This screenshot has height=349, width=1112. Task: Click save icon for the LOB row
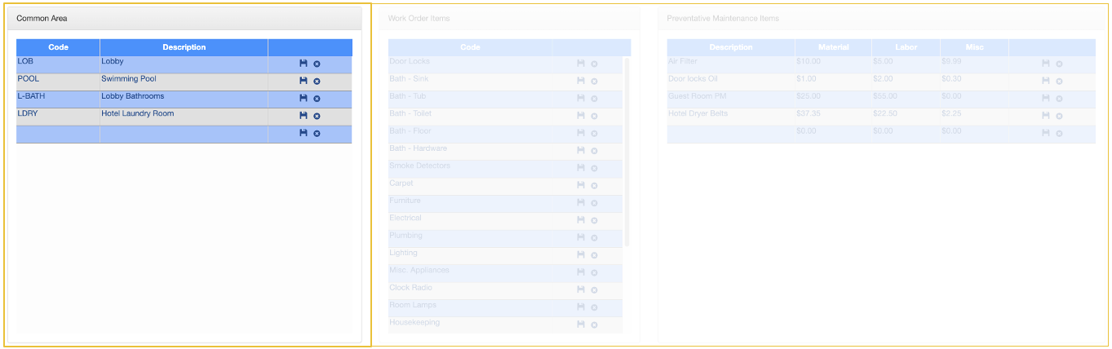tap(303, 64)
